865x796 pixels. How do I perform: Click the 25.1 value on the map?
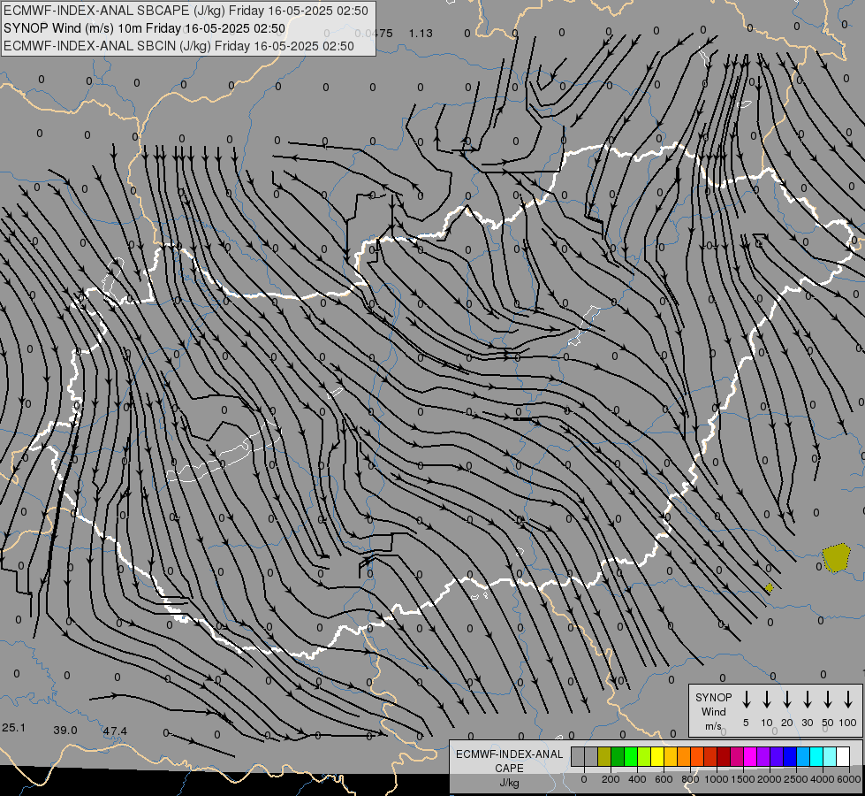[14, 728]
